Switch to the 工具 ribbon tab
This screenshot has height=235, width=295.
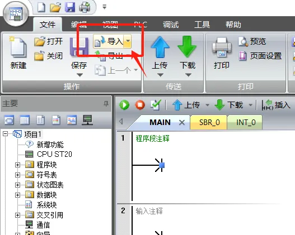point(202,25)
